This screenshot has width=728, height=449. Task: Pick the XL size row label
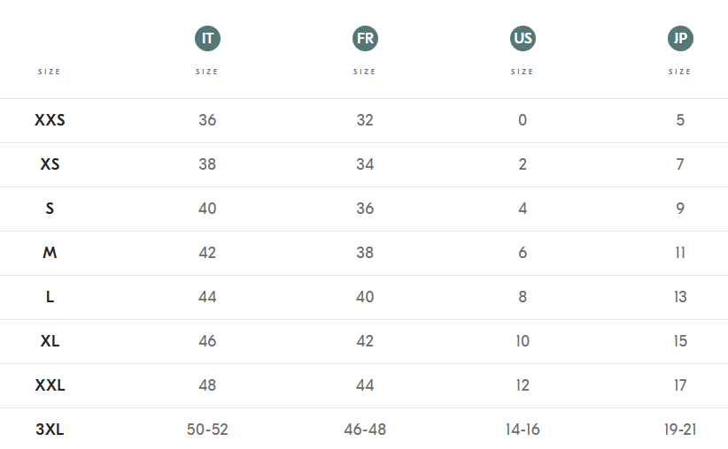50,341
